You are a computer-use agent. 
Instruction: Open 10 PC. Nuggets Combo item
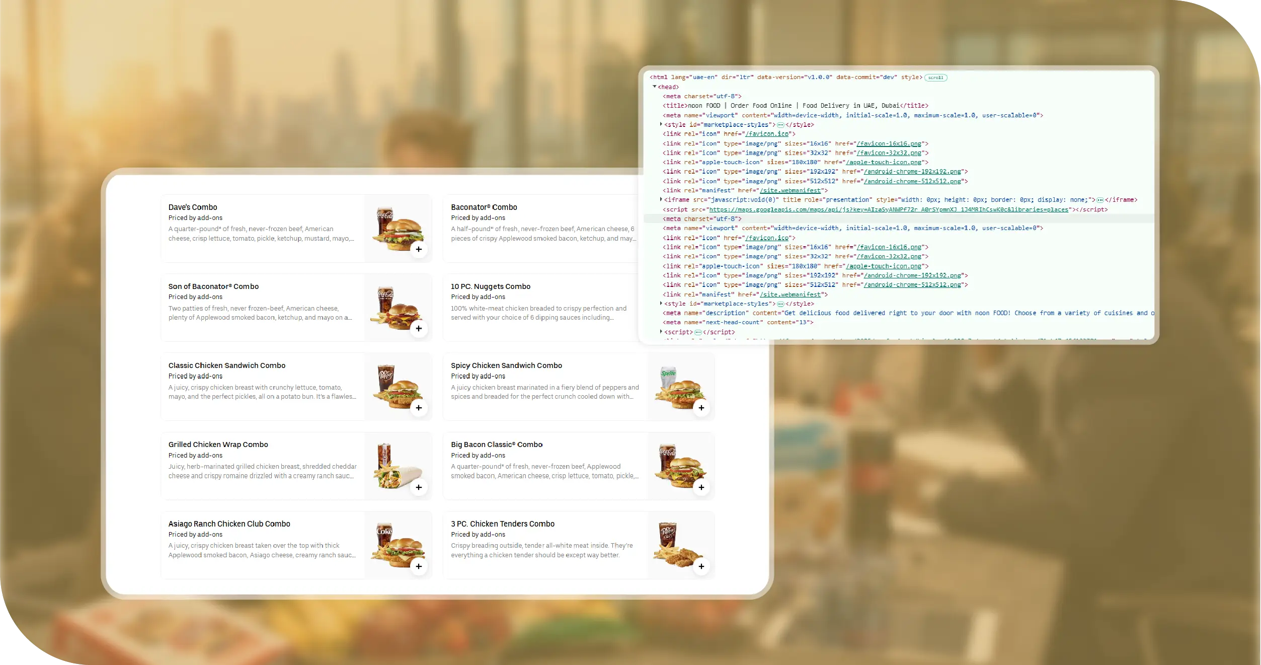coord(490,286)
